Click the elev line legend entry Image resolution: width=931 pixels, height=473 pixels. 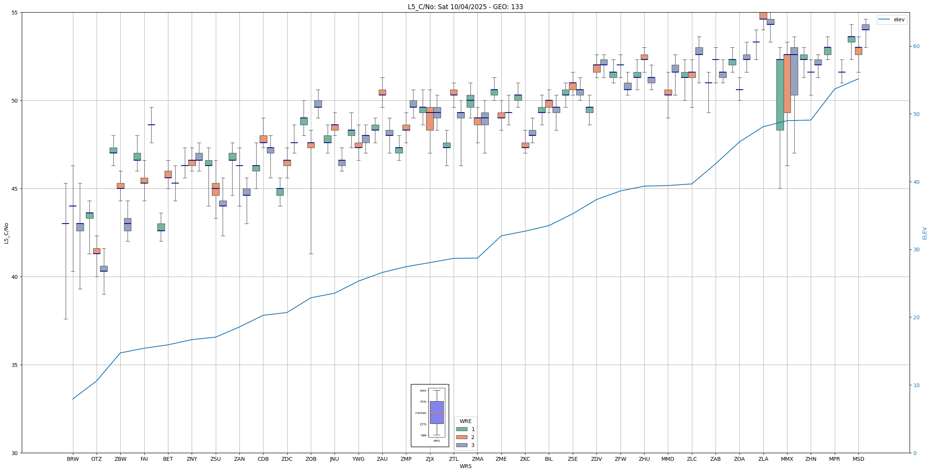click(x=892, y=19)
